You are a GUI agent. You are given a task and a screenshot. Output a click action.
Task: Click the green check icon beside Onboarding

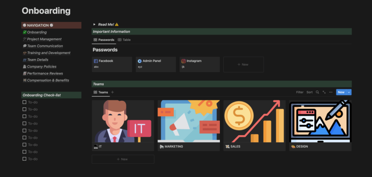[25, 32]
